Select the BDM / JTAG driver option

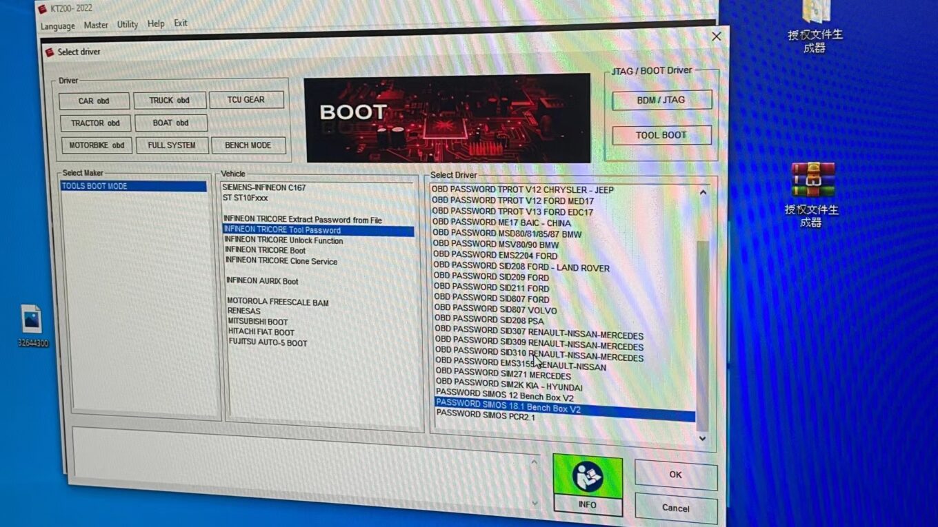660,100
